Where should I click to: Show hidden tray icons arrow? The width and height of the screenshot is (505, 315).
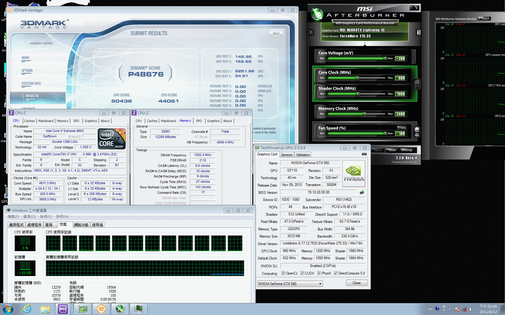(450, 309)
